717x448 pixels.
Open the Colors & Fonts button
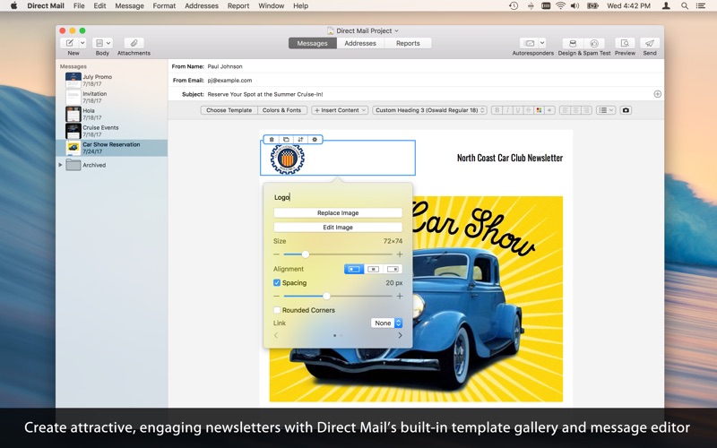[281, 110]
